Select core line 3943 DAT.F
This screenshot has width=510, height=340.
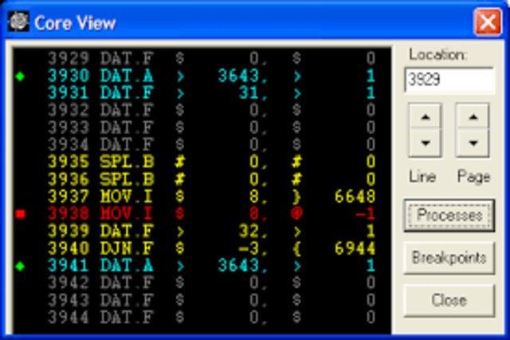point(211,300)
